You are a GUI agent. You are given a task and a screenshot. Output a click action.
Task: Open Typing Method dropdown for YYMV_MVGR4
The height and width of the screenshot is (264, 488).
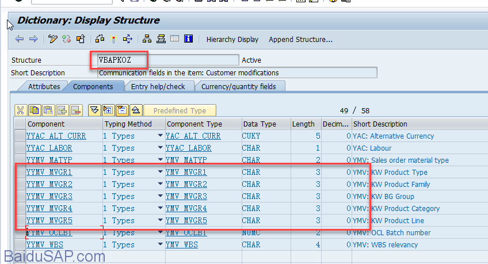pyautogui.click(x=160, y=208)
